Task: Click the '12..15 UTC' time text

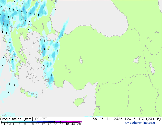Action: pos(135,119)
